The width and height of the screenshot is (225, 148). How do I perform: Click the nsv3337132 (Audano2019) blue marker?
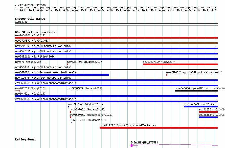pos(71,123)
